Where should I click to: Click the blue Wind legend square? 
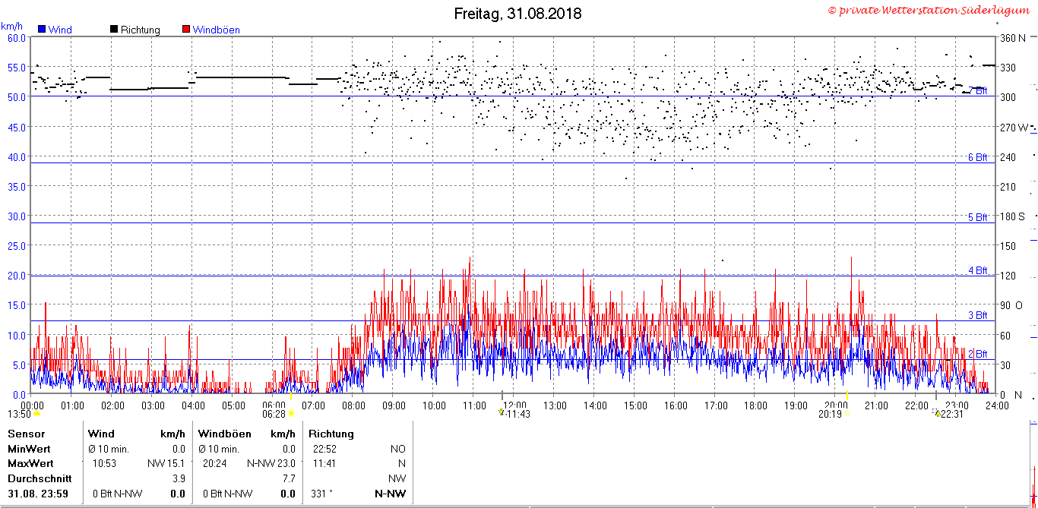pyautogui.click(x=42, y=30)
